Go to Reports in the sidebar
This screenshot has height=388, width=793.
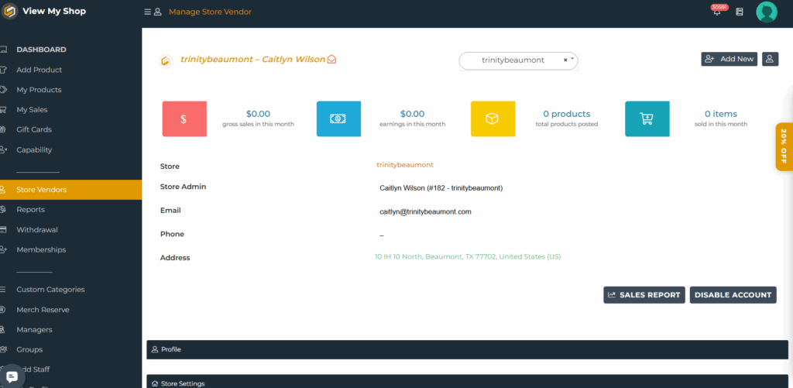[x=31, y=210]
